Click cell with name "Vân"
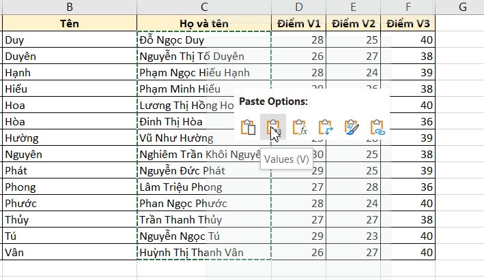 [x=69, y=252]
